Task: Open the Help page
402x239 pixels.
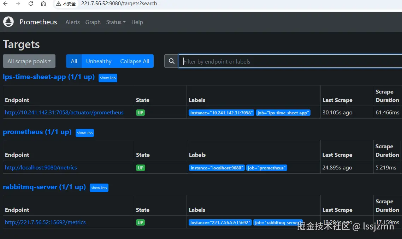Action: 137,22
